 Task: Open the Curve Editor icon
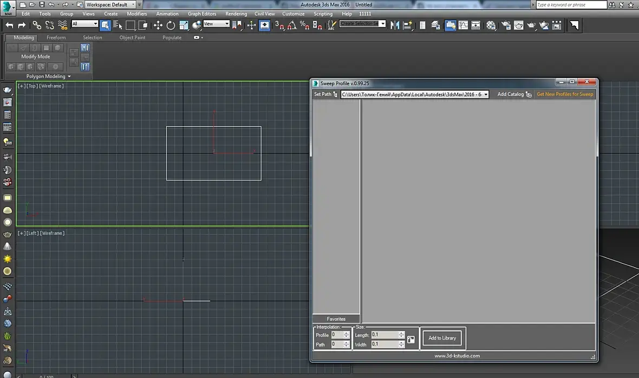click(463, 25)
